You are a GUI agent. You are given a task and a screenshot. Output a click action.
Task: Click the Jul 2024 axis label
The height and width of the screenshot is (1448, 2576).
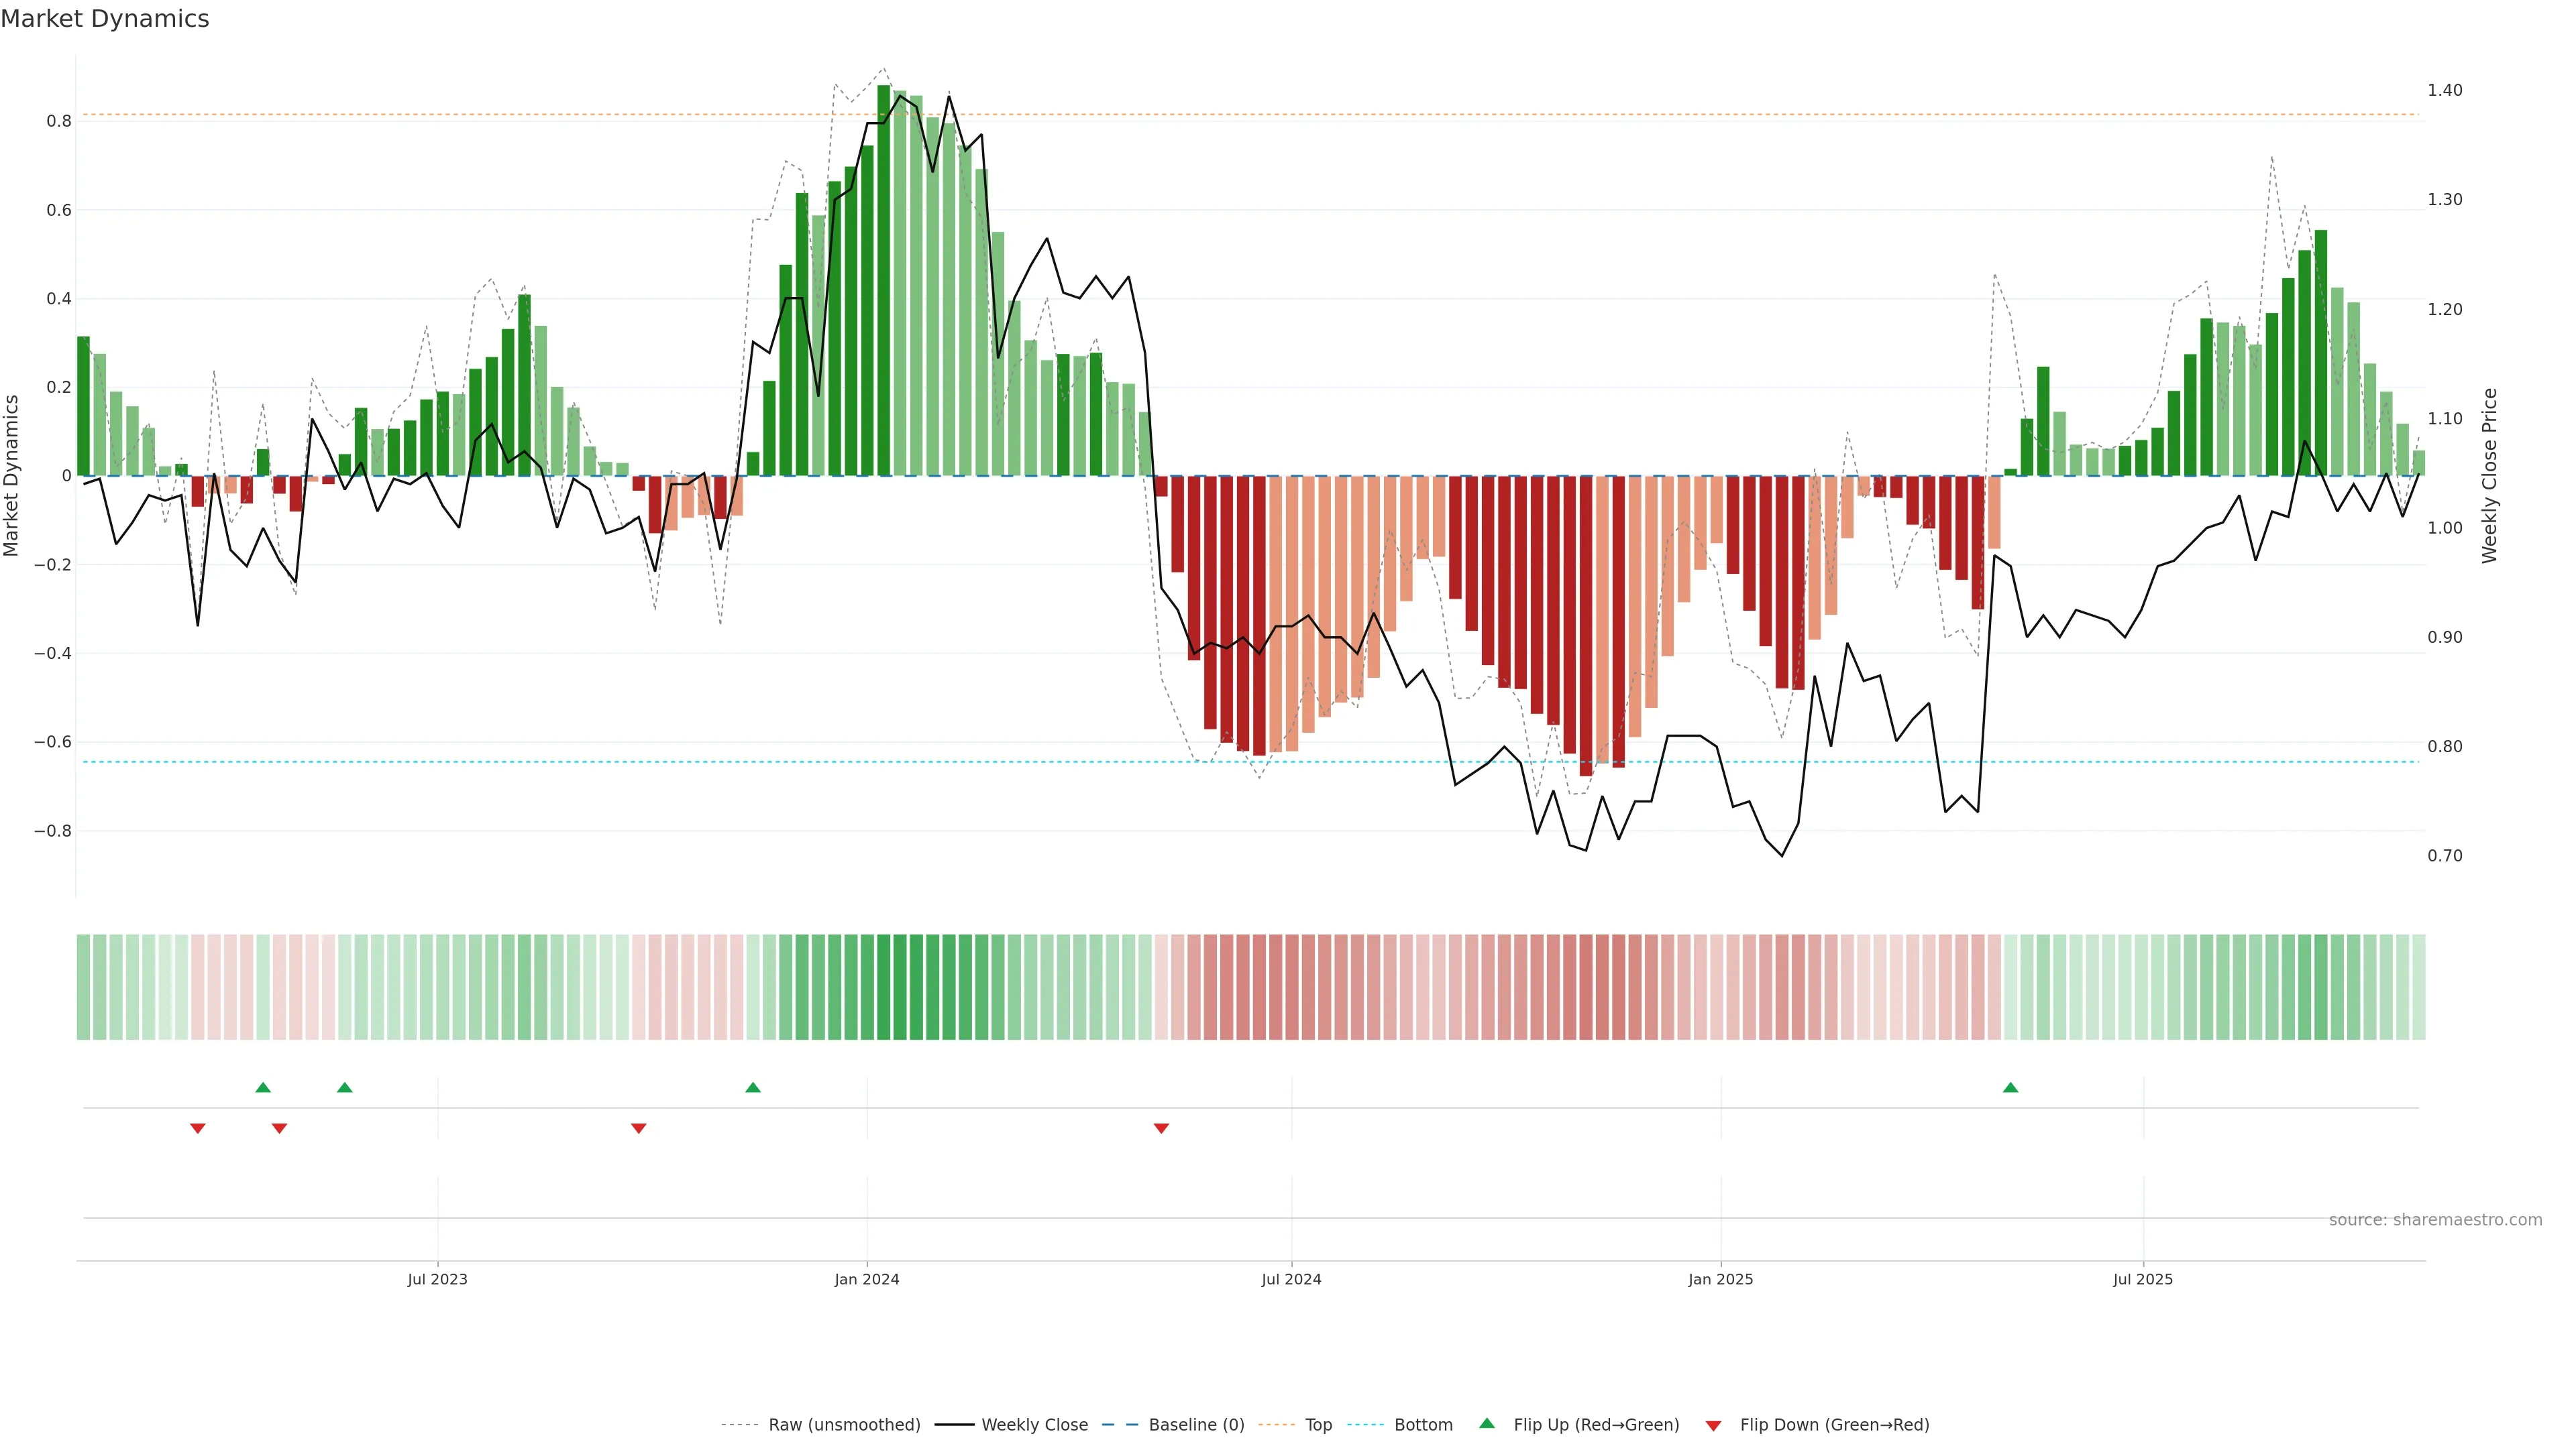pyautogui.click(x=1291, y=1279)
